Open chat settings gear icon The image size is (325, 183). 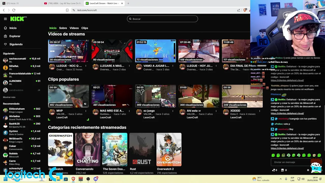point(308,170)
